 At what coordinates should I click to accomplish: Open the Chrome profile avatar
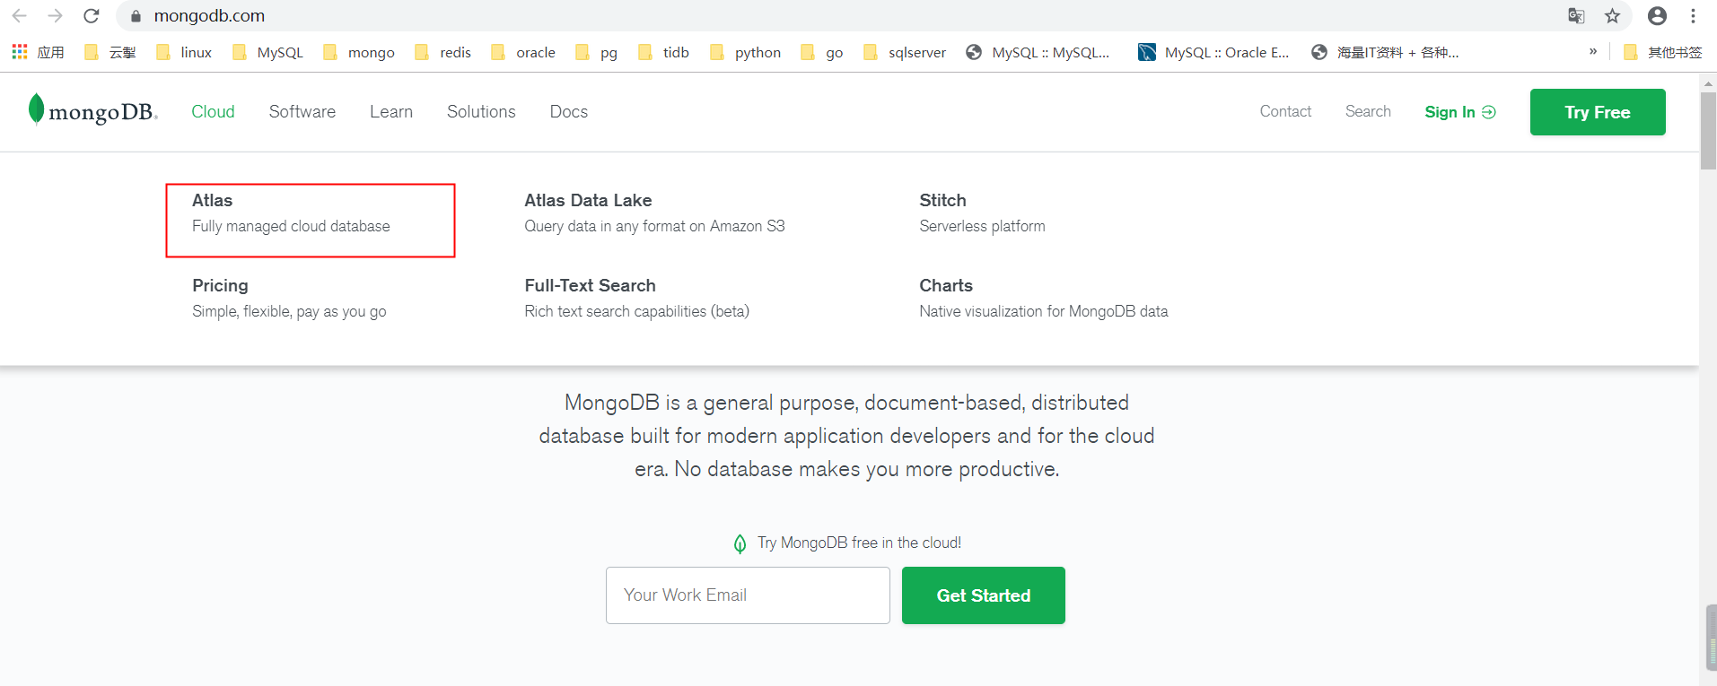(1658, 16)
